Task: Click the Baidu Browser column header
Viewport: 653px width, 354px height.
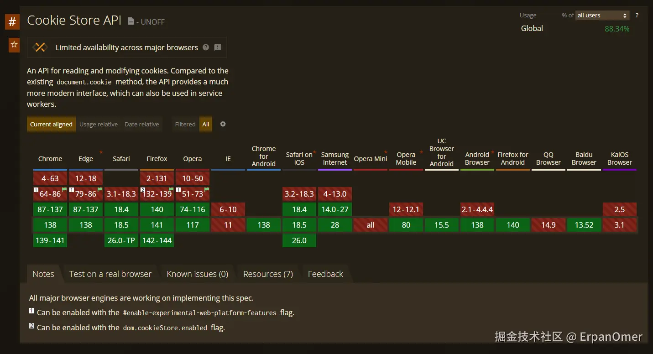Action: (584, 158)
